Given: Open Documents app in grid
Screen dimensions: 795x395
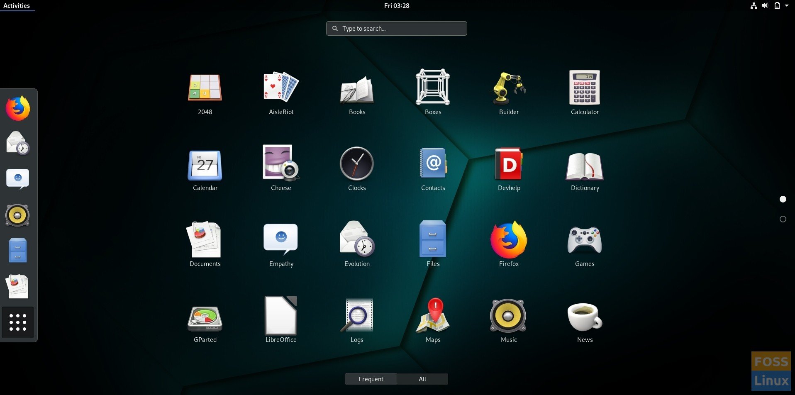Looking at the screenshot, I should pos(204,239).
